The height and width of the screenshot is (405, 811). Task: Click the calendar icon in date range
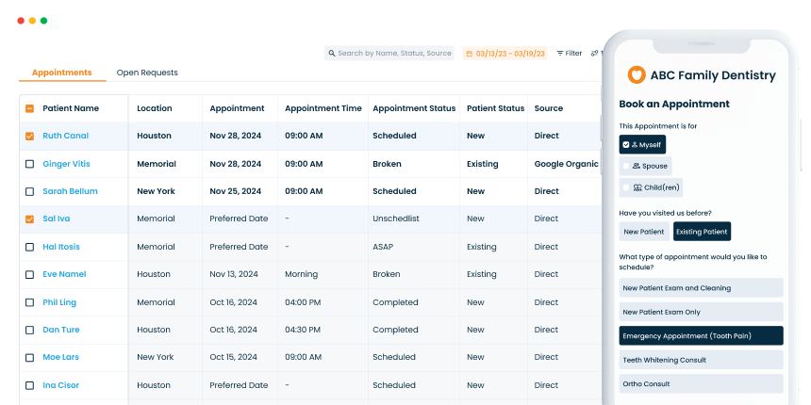point(469,54)
